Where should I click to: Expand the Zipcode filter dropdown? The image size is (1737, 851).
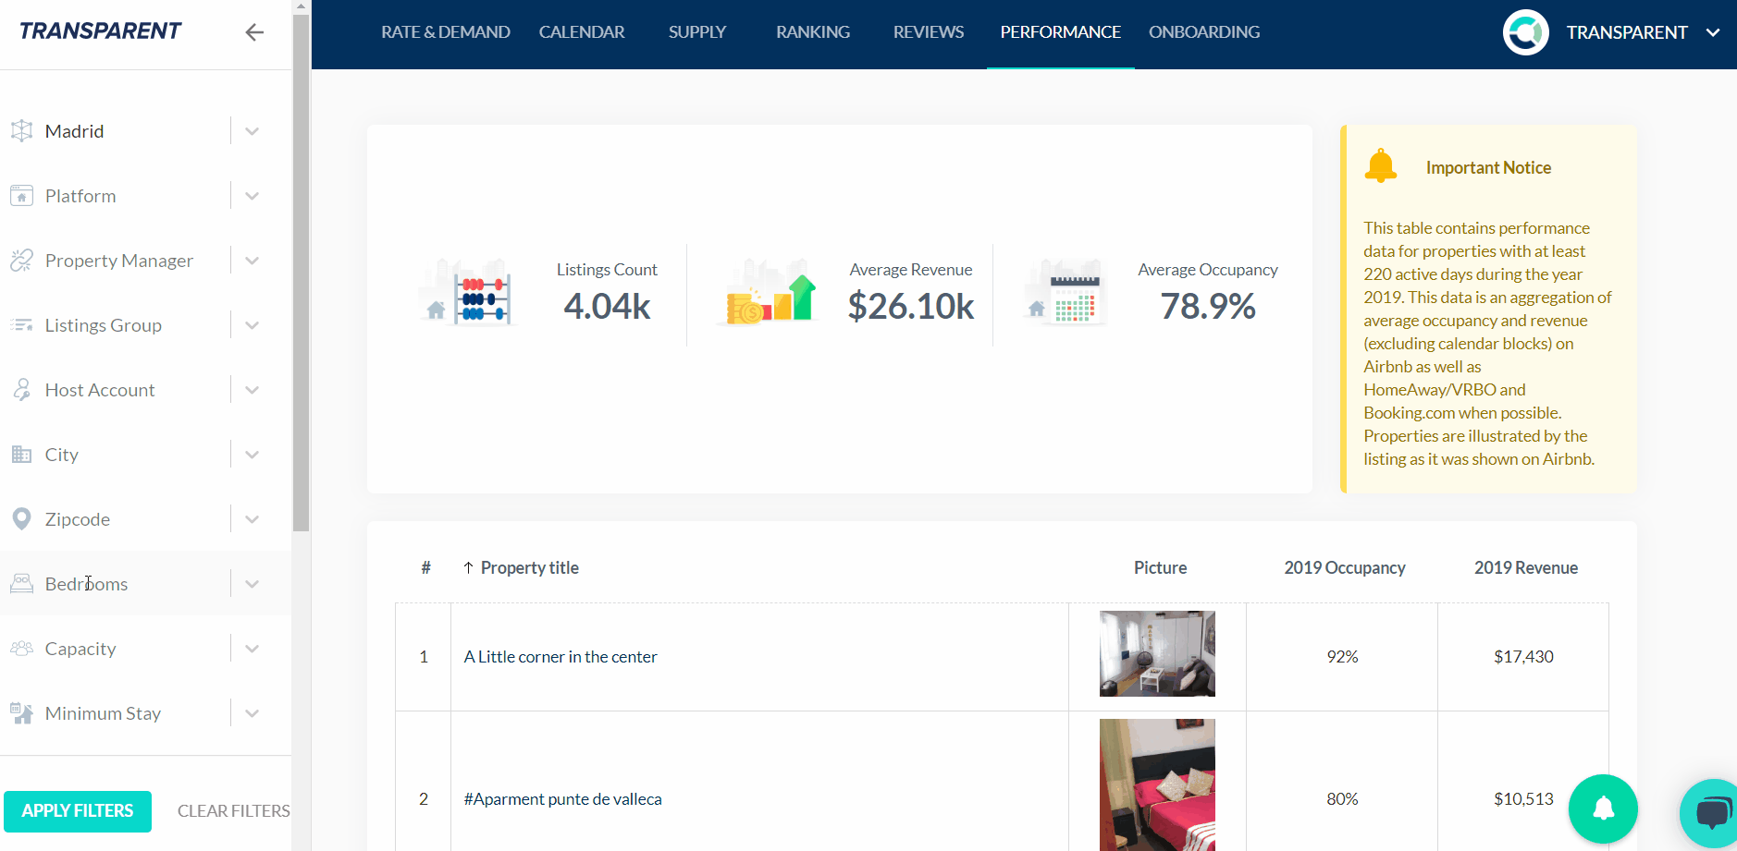coord(252,519)
